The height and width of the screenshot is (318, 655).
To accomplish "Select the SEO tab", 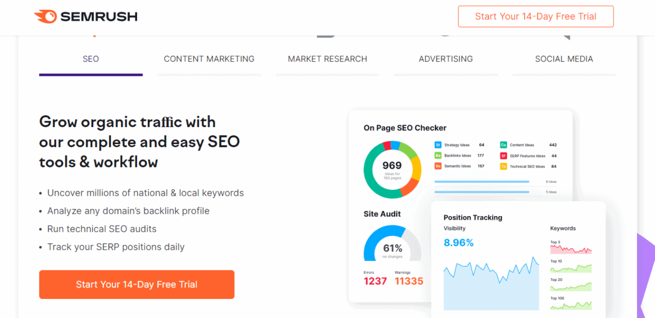I will click(x=91, y=59).
